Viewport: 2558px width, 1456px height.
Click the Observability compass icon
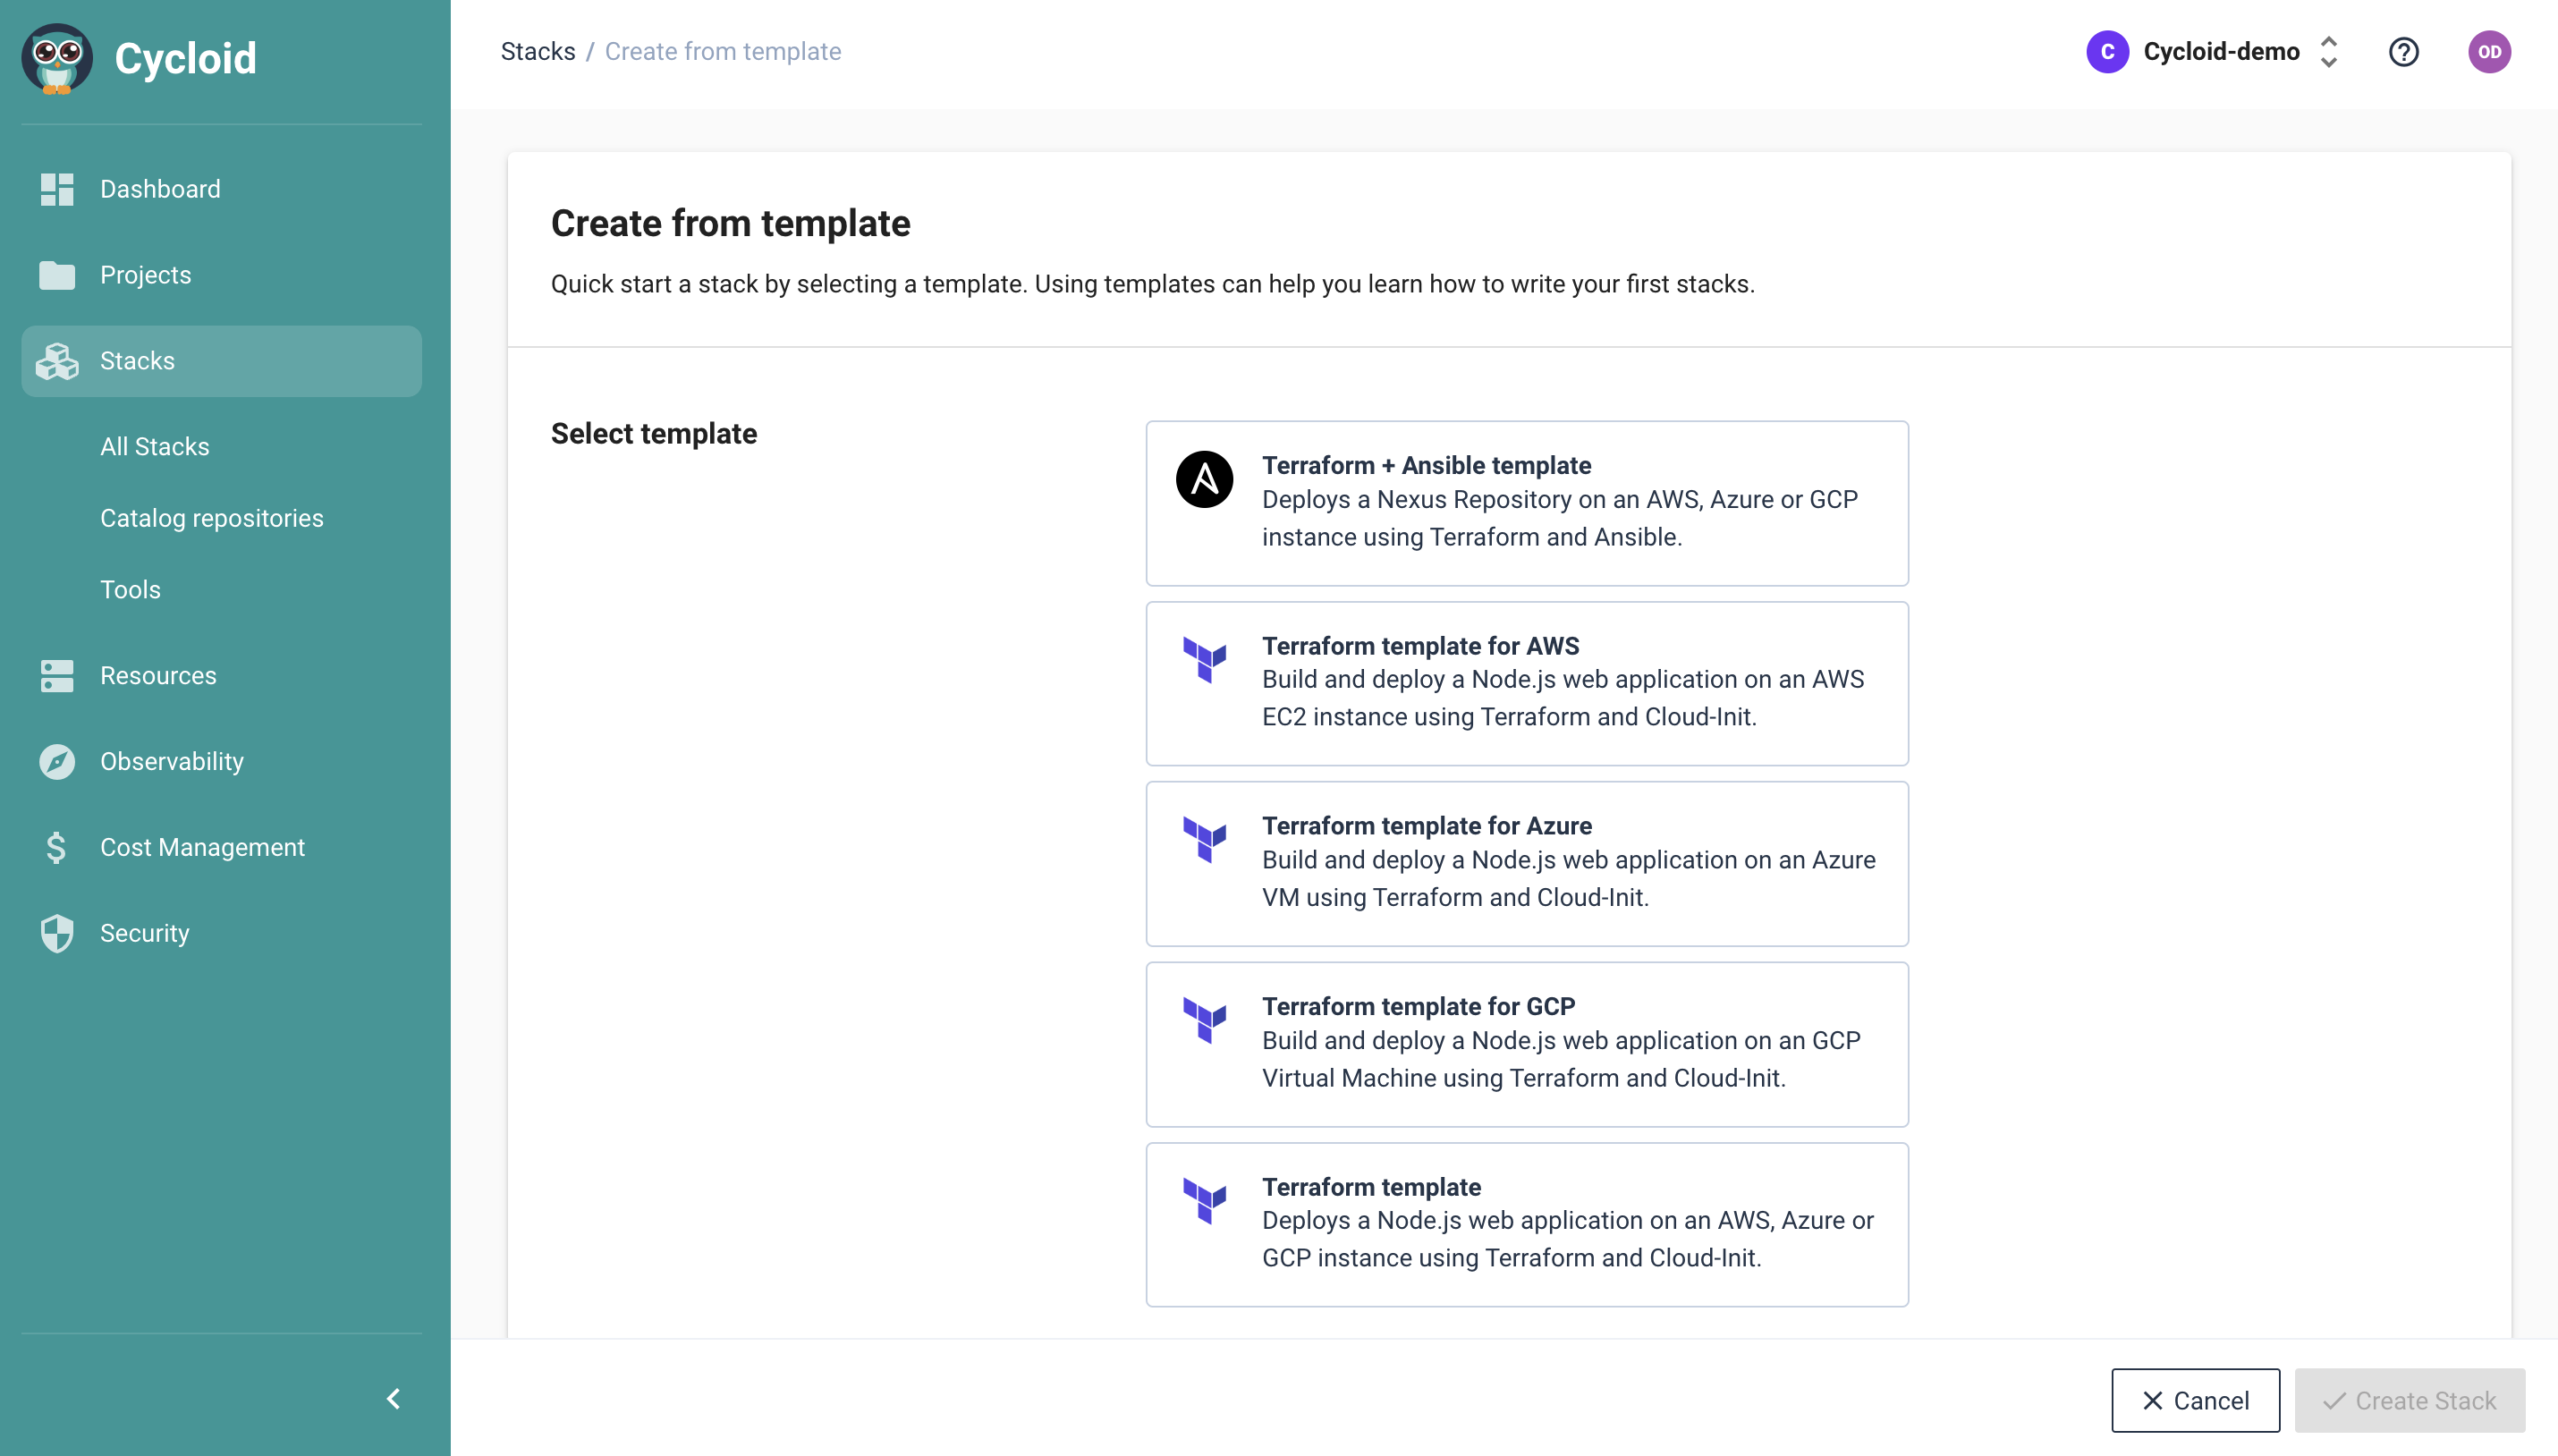(57, 762)
